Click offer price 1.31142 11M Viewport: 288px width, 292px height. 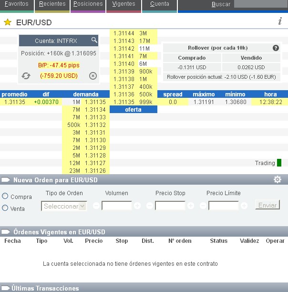pos(134,48)
